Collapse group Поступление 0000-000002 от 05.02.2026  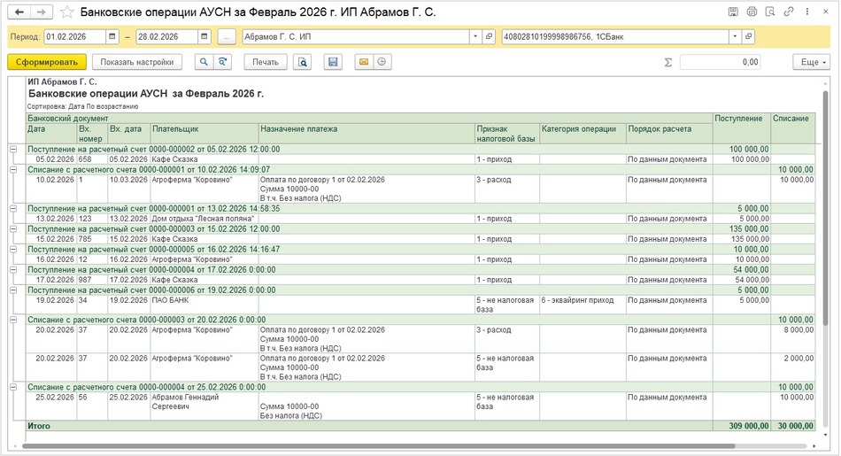click(13, 150)
